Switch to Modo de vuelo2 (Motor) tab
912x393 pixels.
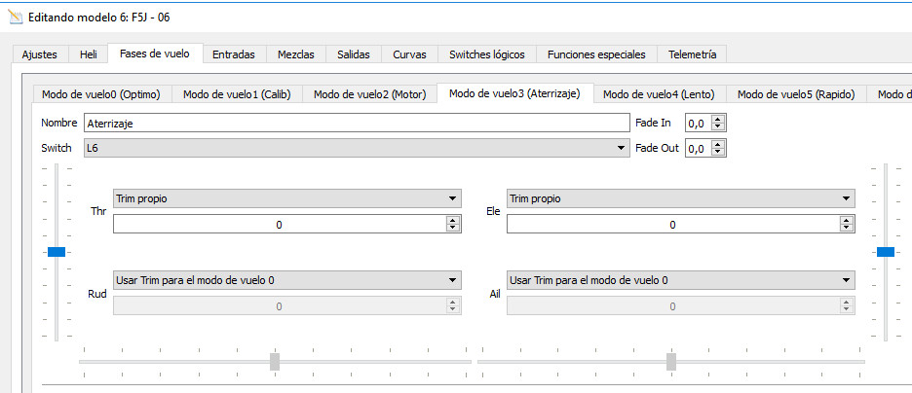click(369, 94)
